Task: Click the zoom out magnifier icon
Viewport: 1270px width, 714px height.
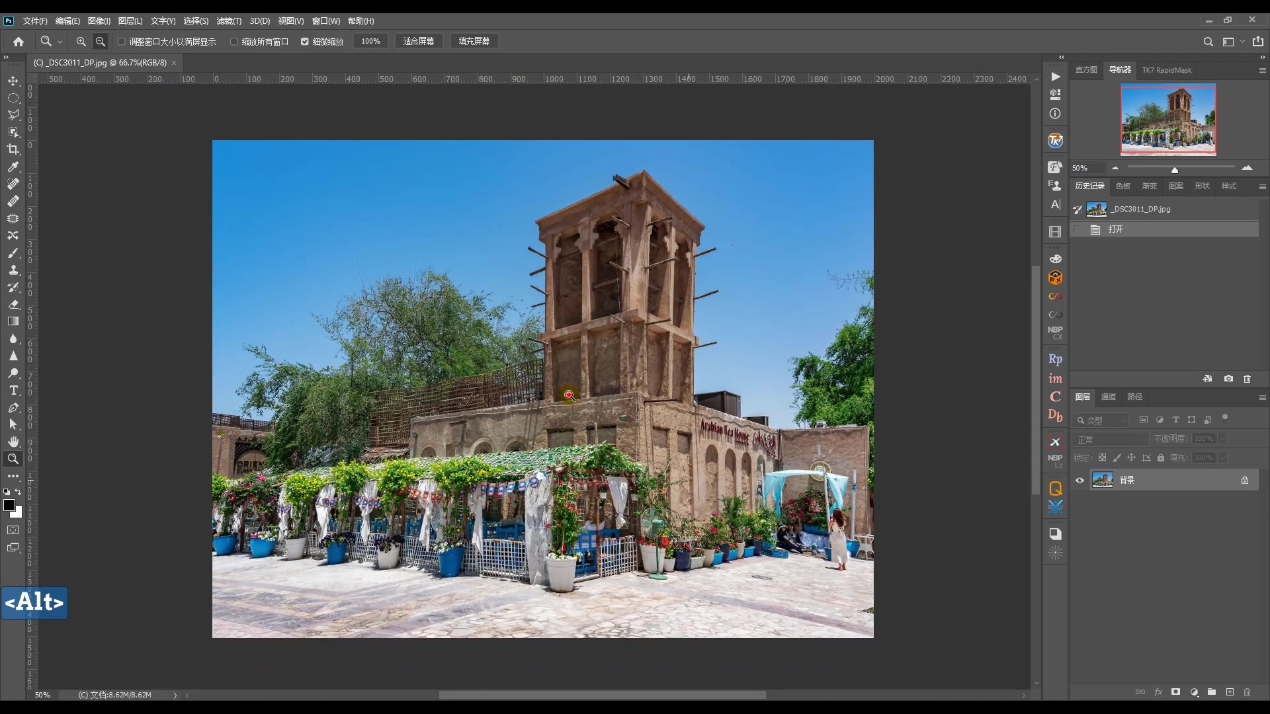Action: coord(101,42)
